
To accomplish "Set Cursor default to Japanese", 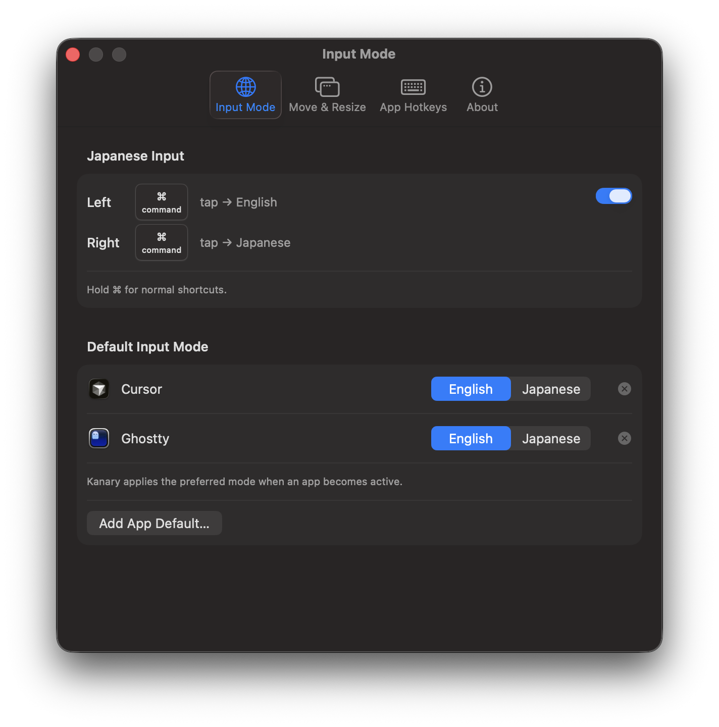I will (x=551, y=389).
